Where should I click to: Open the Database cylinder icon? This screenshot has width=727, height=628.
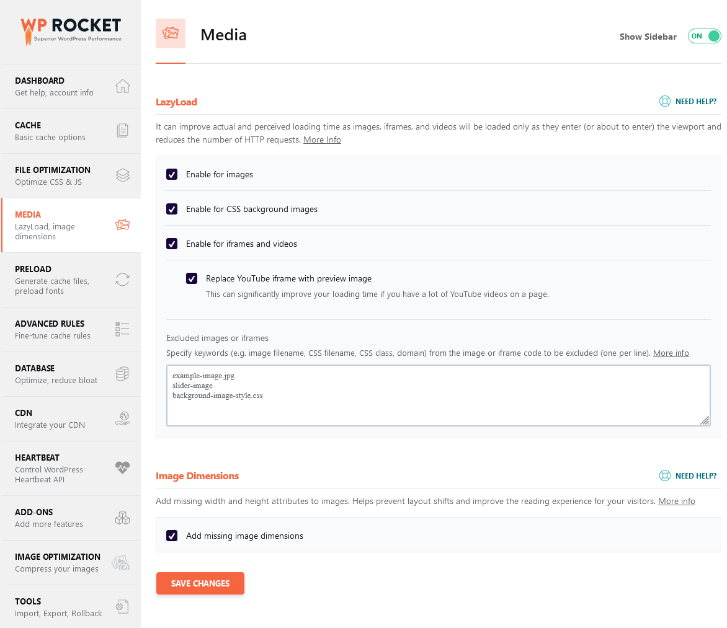(x=122, y=374)
